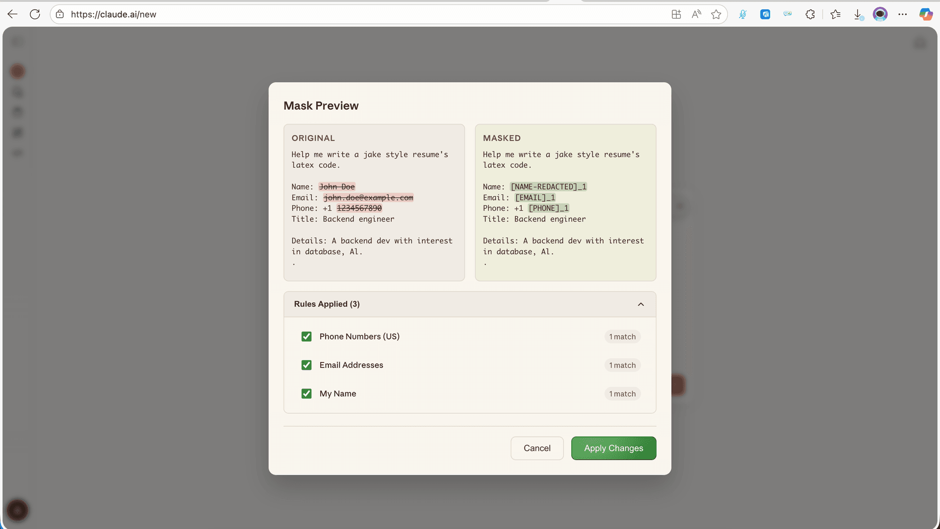940x529 pixels.
Task: Open the Downloads arrow icon
Action: click(x=858, y=14)
